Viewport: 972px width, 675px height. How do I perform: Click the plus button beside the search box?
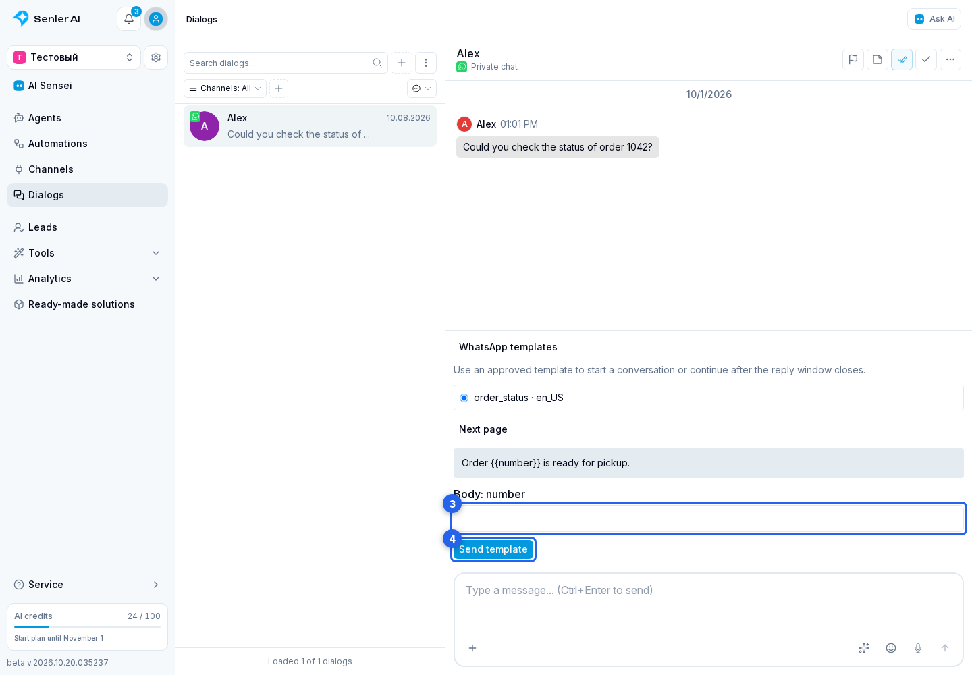point(402,63)
